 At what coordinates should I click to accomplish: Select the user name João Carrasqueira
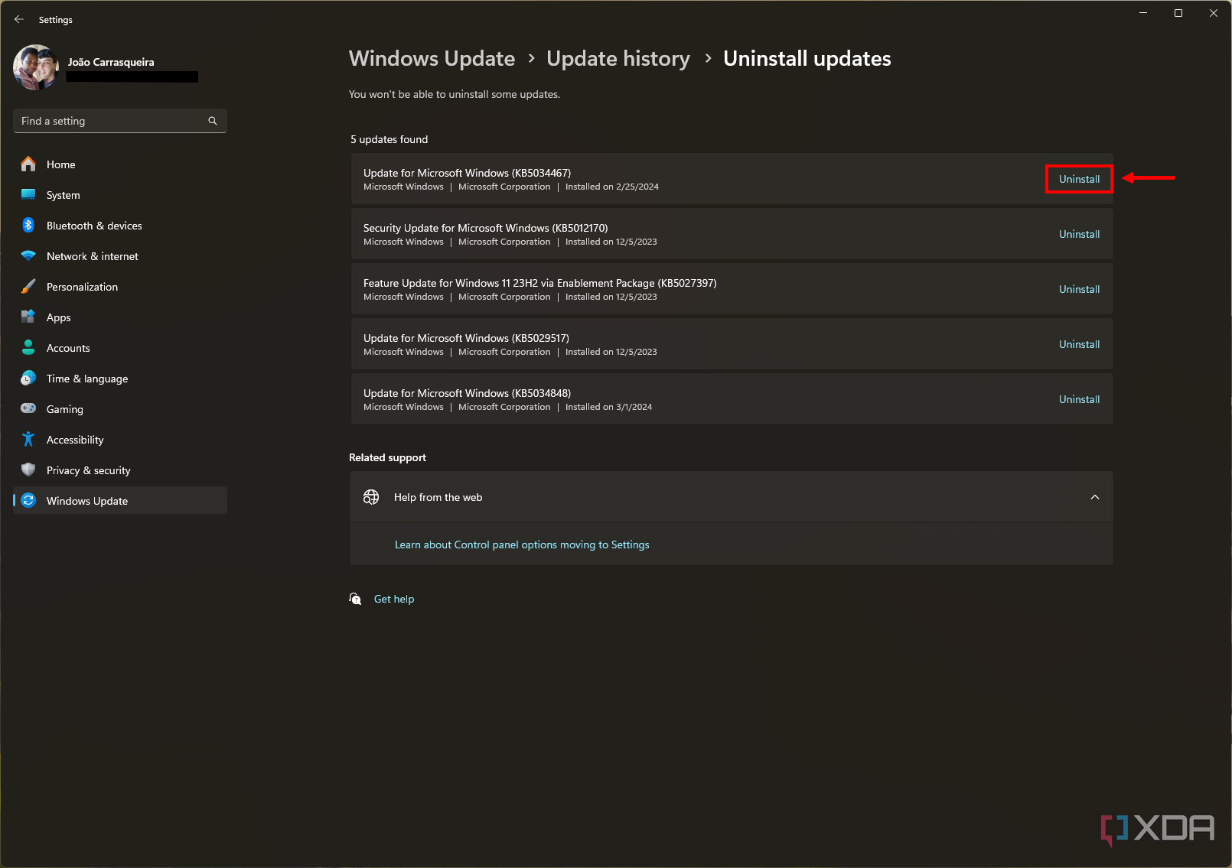pos(111,62)
